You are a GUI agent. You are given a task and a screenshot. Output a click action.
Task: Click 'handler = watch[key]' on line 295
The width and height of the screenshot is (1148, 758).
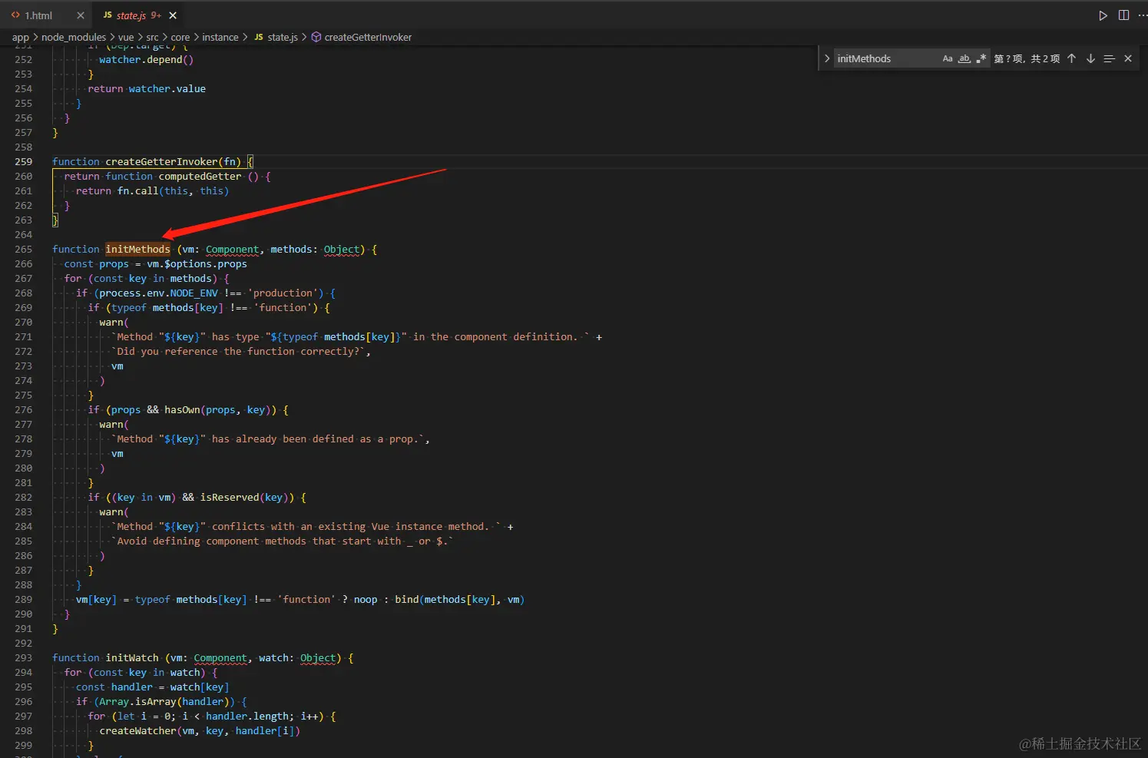point(170,687)
